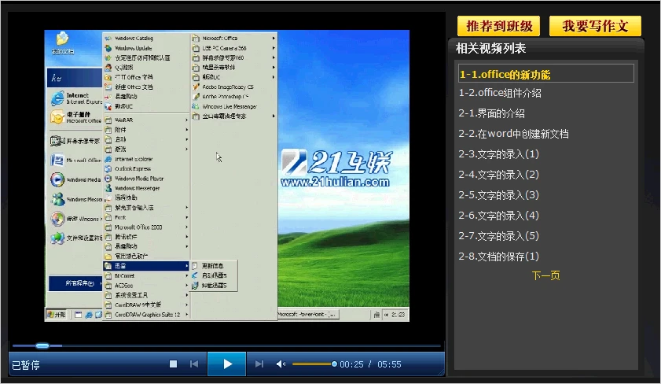Select video 1-1.office的新功能
This screenshot has width=661, height=384.
click(546, 74)
